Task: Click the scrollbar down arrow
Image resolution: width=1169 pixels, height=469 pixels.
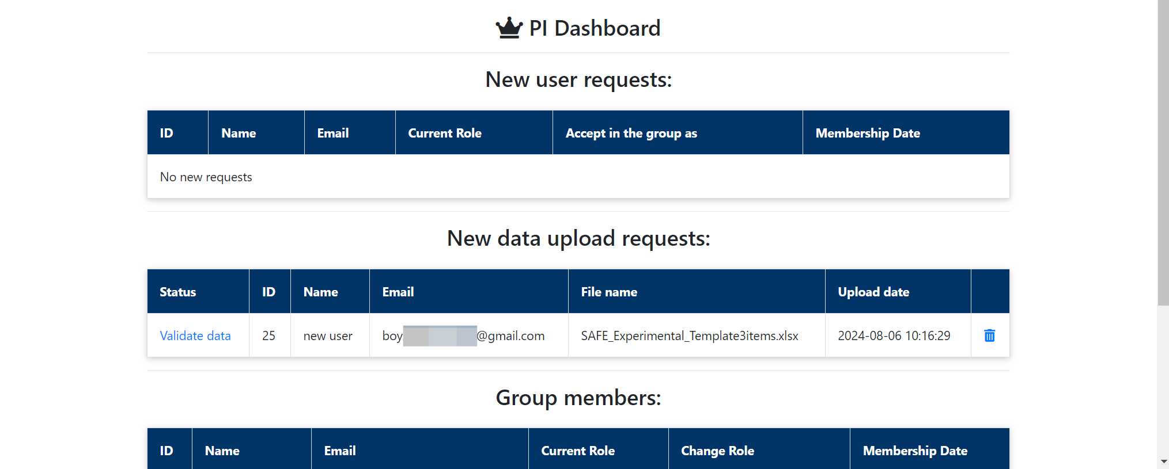Action: 1163,462
